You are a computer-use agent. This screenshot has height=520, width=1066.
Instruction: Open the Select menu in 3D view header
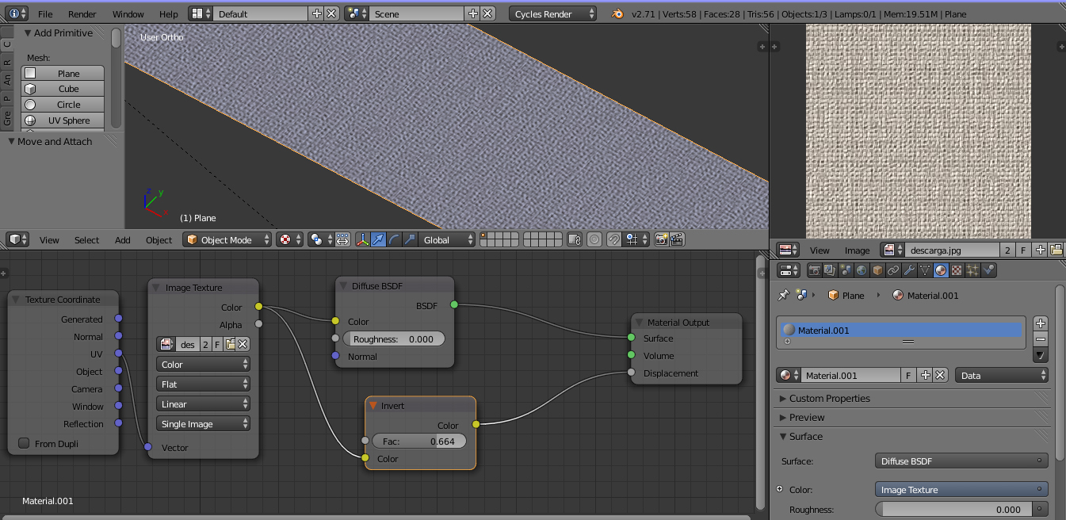coord(87,240)
